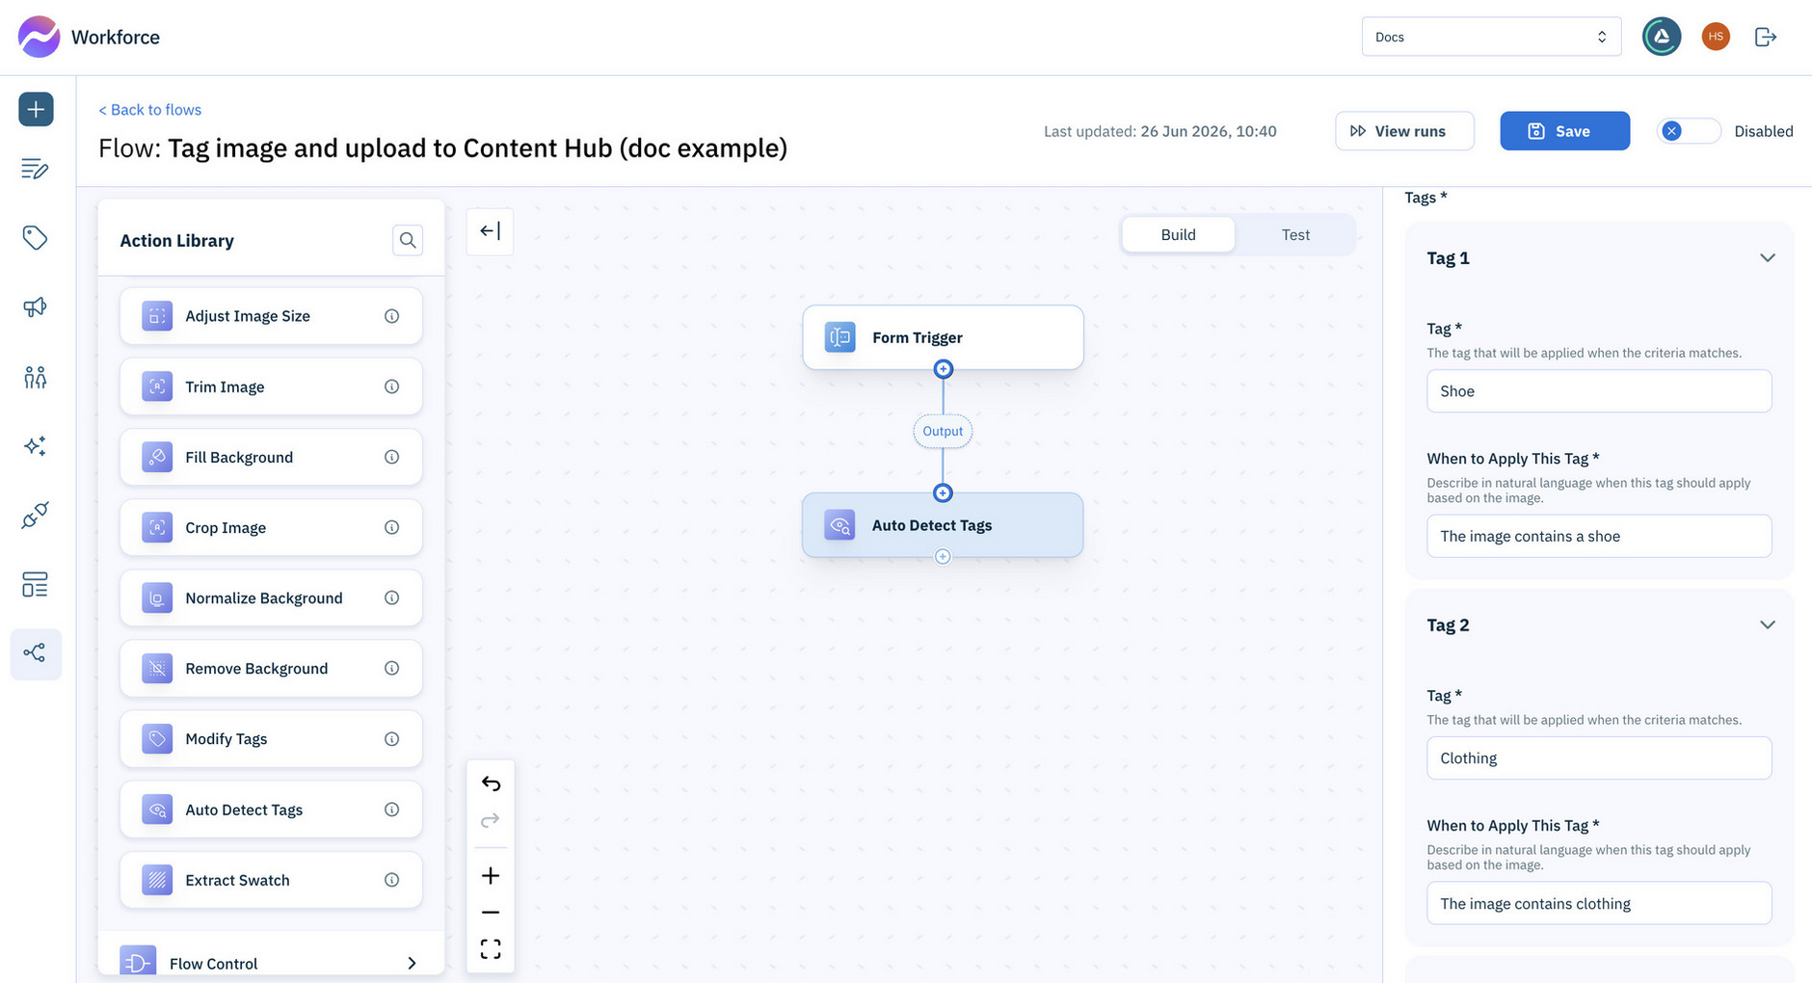Switch to the Test tab
1812x983 pixels.
click(1295, 234)
